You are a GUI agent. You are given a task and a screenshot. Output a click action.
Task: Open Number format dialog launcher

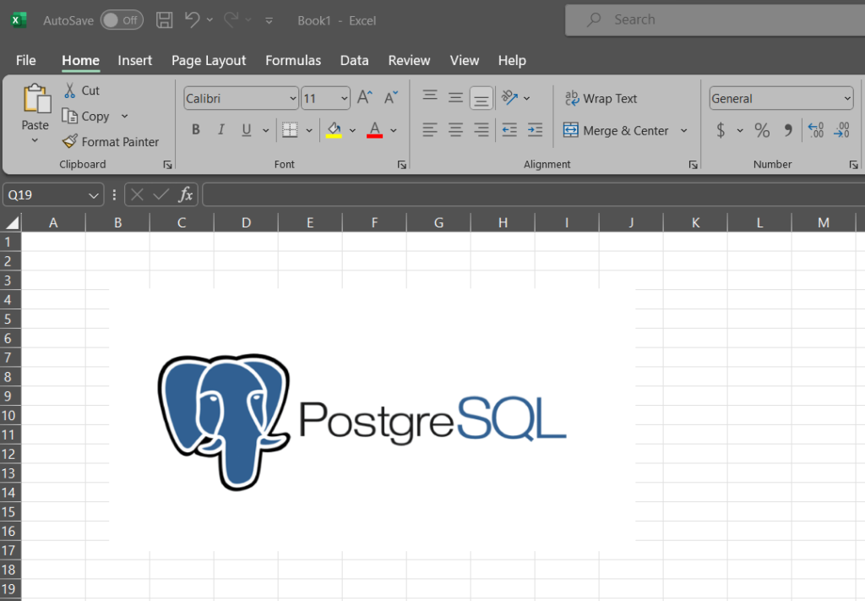click(x=853, y=165)
